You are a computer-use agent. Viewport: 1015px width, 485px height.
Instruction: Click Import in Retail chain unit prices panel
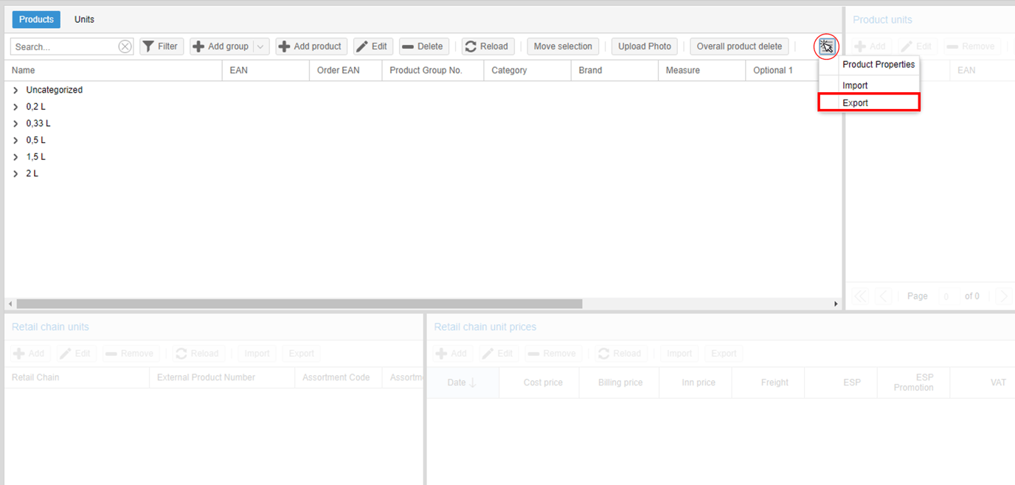click(679, 354)
